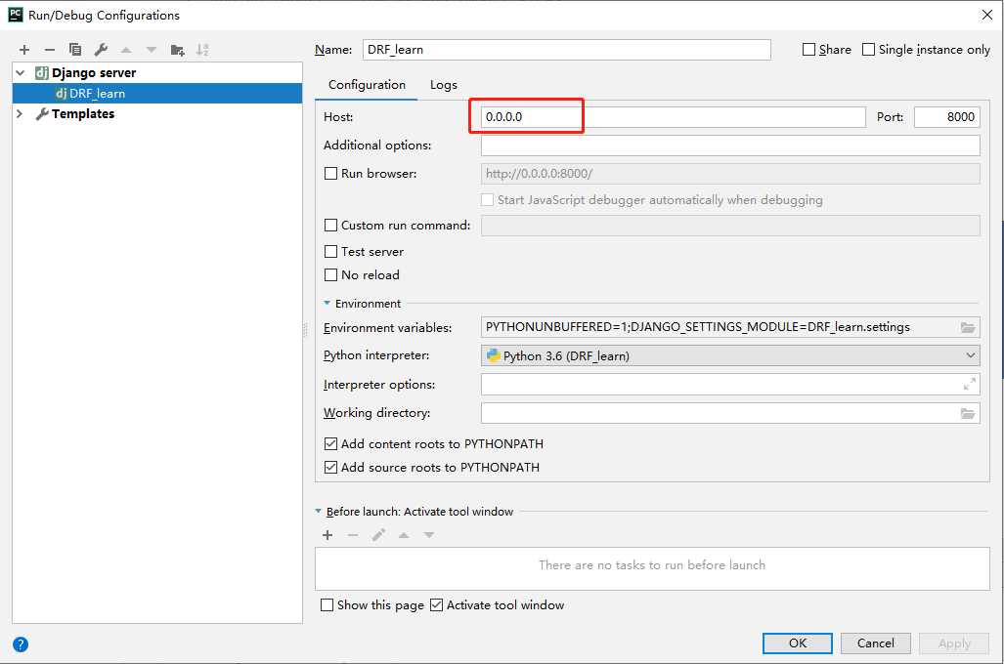Close the Run/Debug Configurations dialog
The width and height of the screenshot is (1004, 664).
click(986, 15)
